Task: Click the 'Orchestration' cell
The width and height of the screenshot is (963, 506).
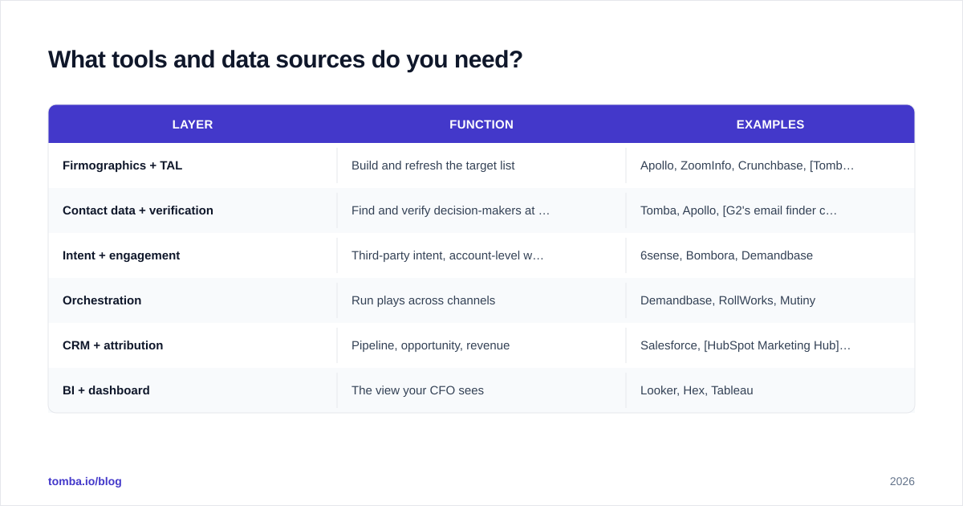Action: pyautogui.click(x=193, y=300)
